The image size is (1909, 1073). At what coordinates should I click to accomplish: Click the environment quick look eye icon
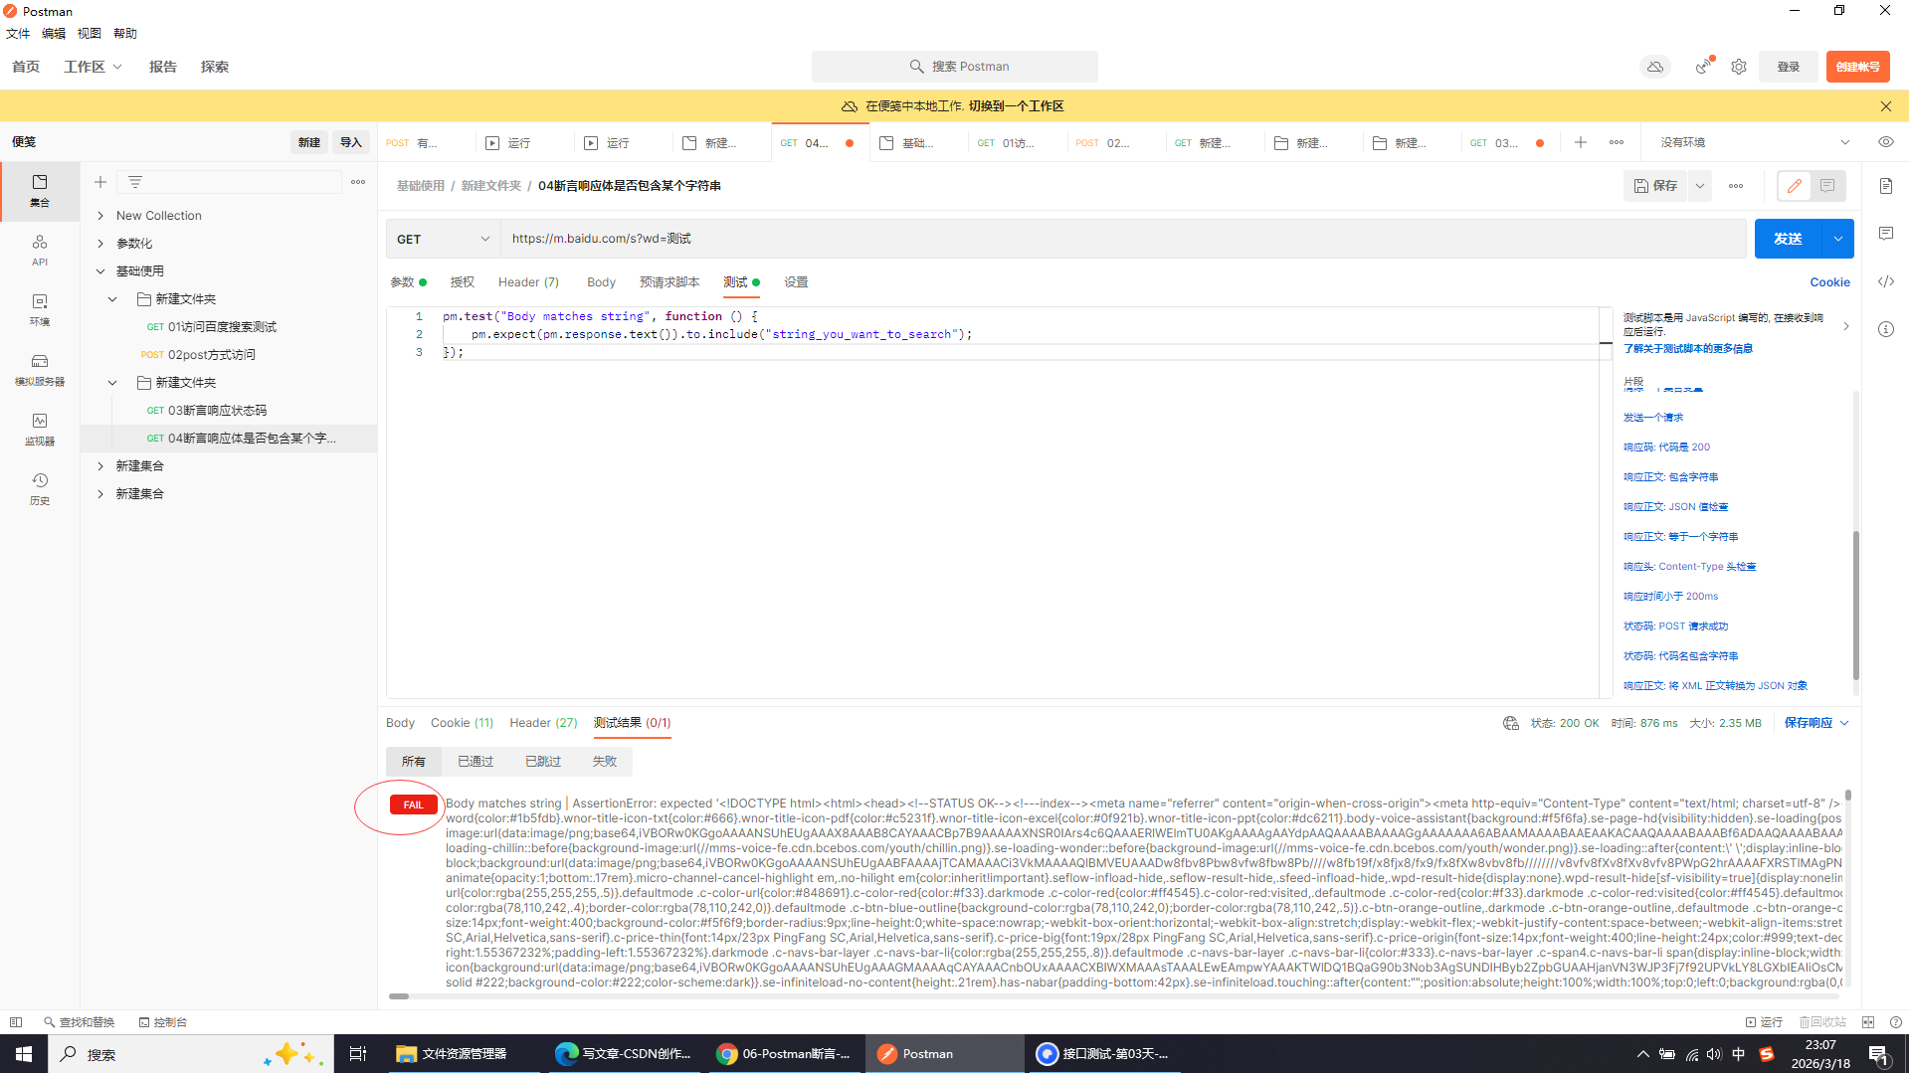(x=1886, y=142)
